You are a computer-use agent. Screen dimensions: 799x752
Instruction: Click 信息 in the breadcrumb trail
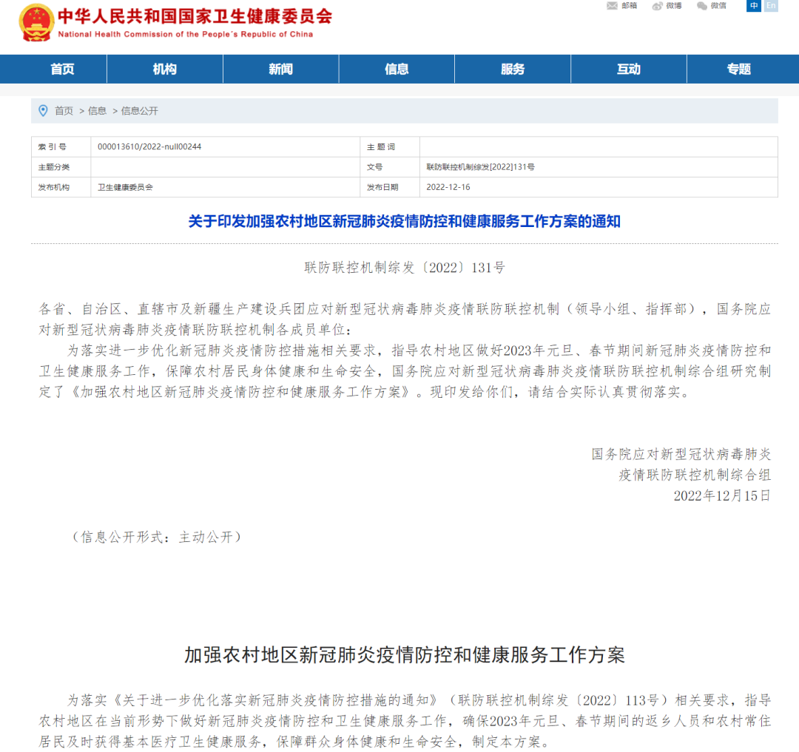click(x=96, y=111)
